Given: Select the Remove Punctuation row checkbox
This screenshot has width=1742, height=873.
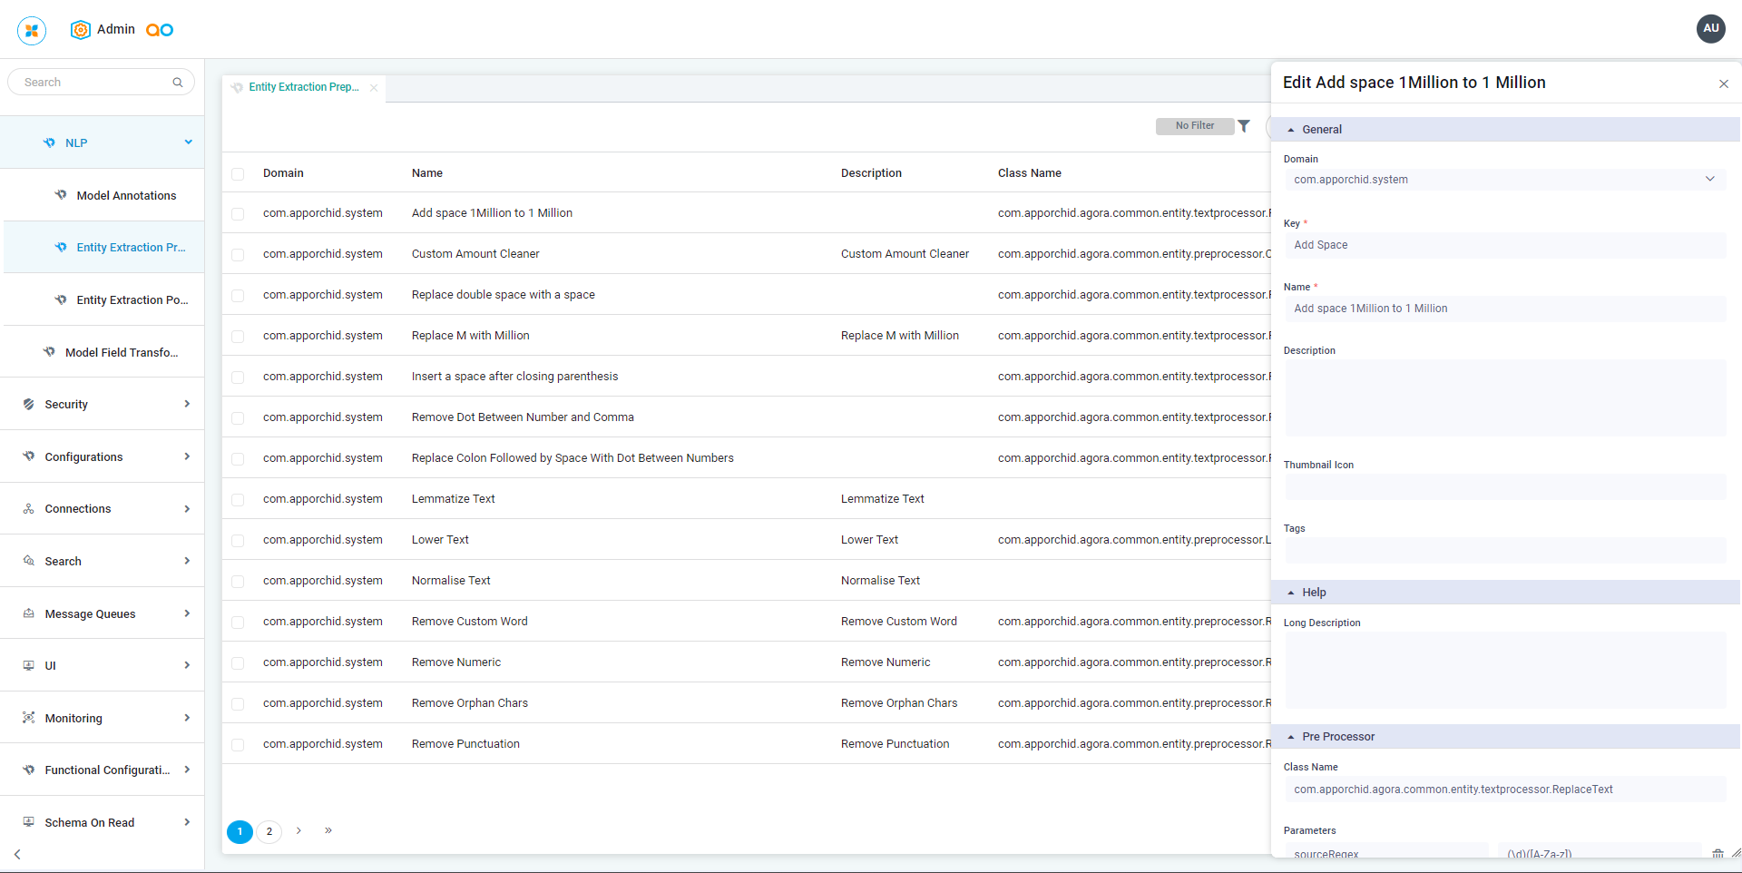Looking at the screenshot, I should 238,745.
